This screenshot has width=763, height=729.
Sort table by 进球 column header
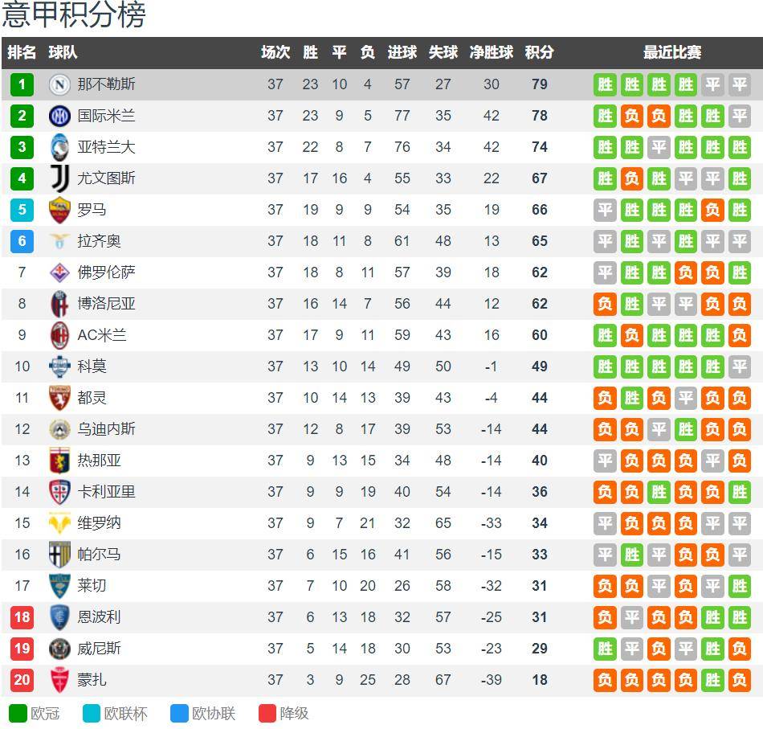tap(402, 53)
